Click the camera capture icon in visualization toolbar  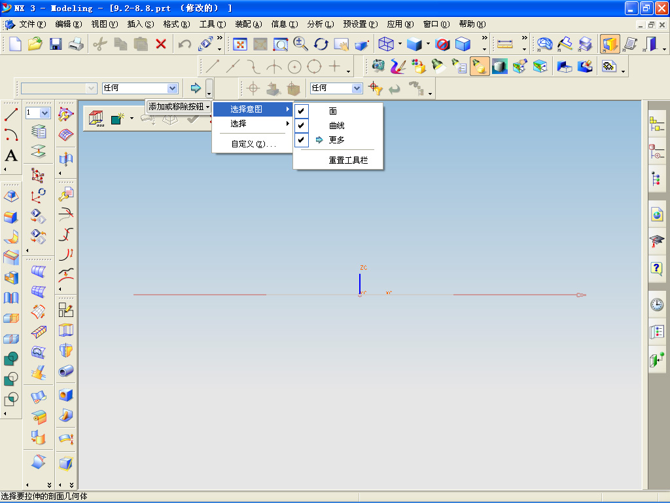coord(378,66)
